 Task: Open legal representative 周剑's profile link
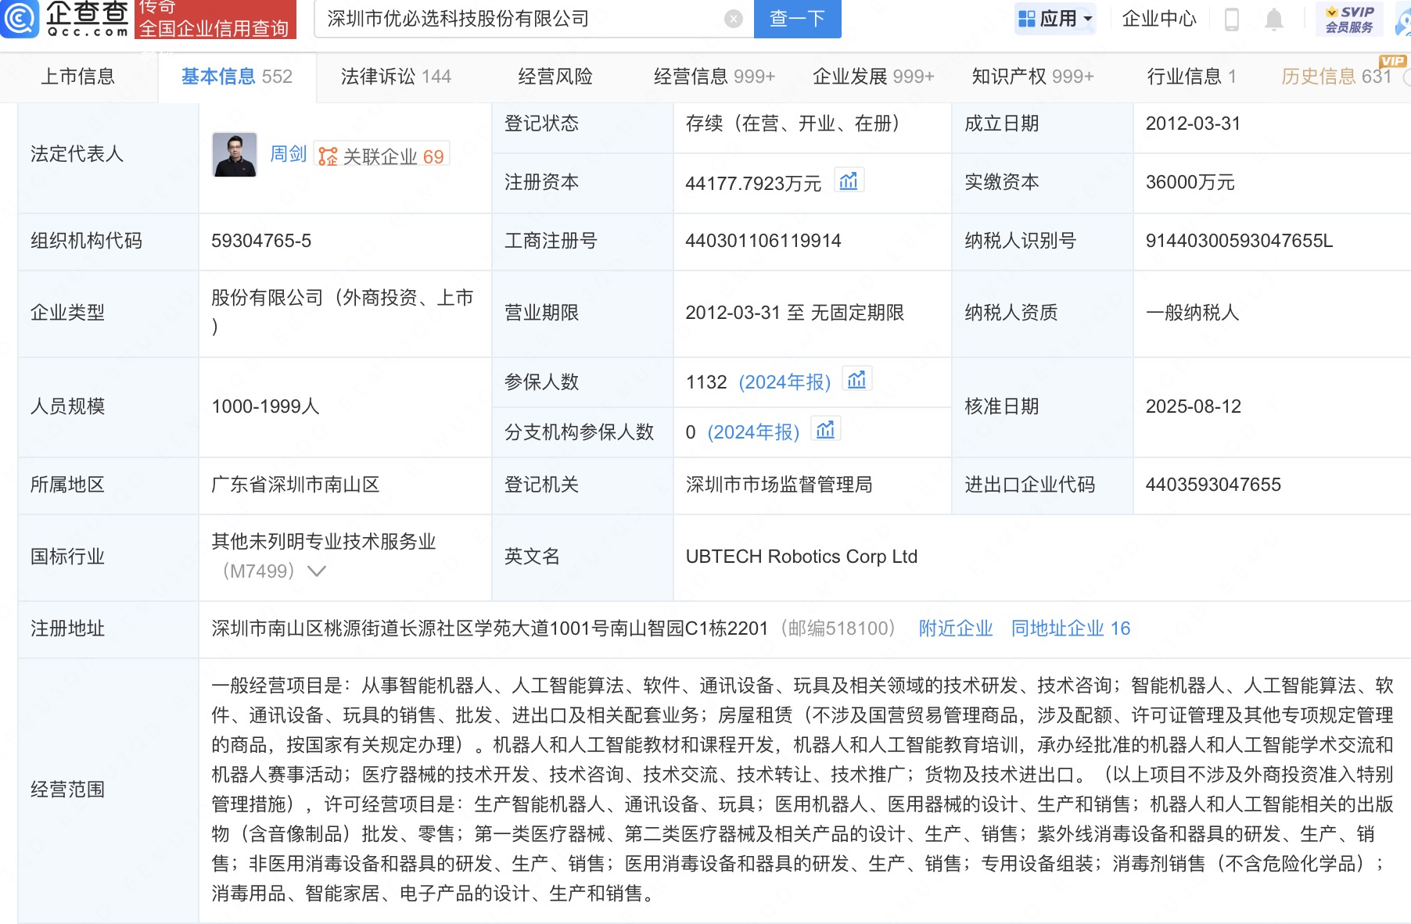coord(288,154)
